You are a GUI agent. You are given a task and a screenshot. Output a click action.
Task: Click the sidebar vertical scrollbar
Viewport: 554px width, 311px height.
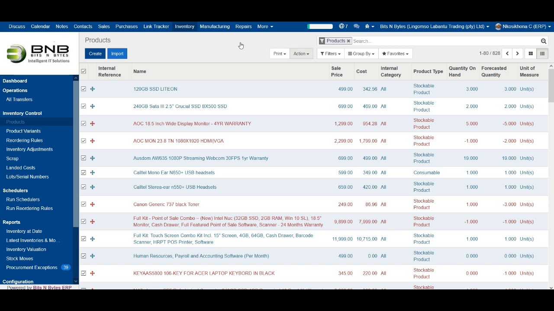coord(76,153)
